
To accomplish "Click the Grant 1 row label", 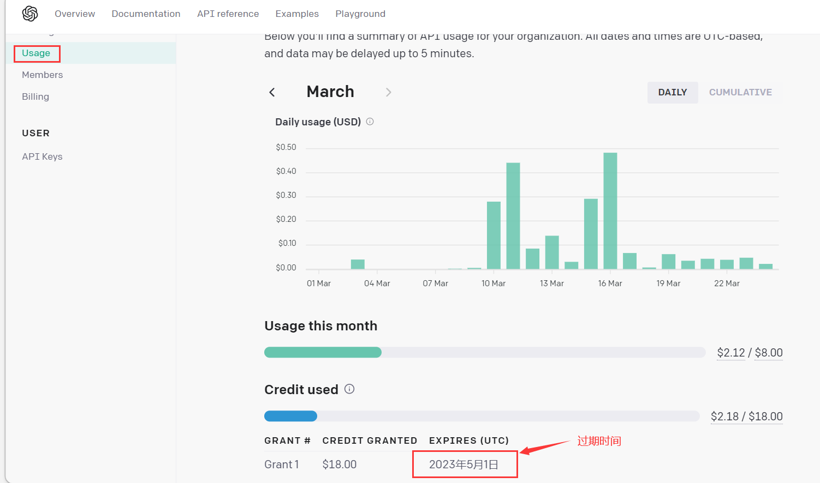I will tap(282, 464).
